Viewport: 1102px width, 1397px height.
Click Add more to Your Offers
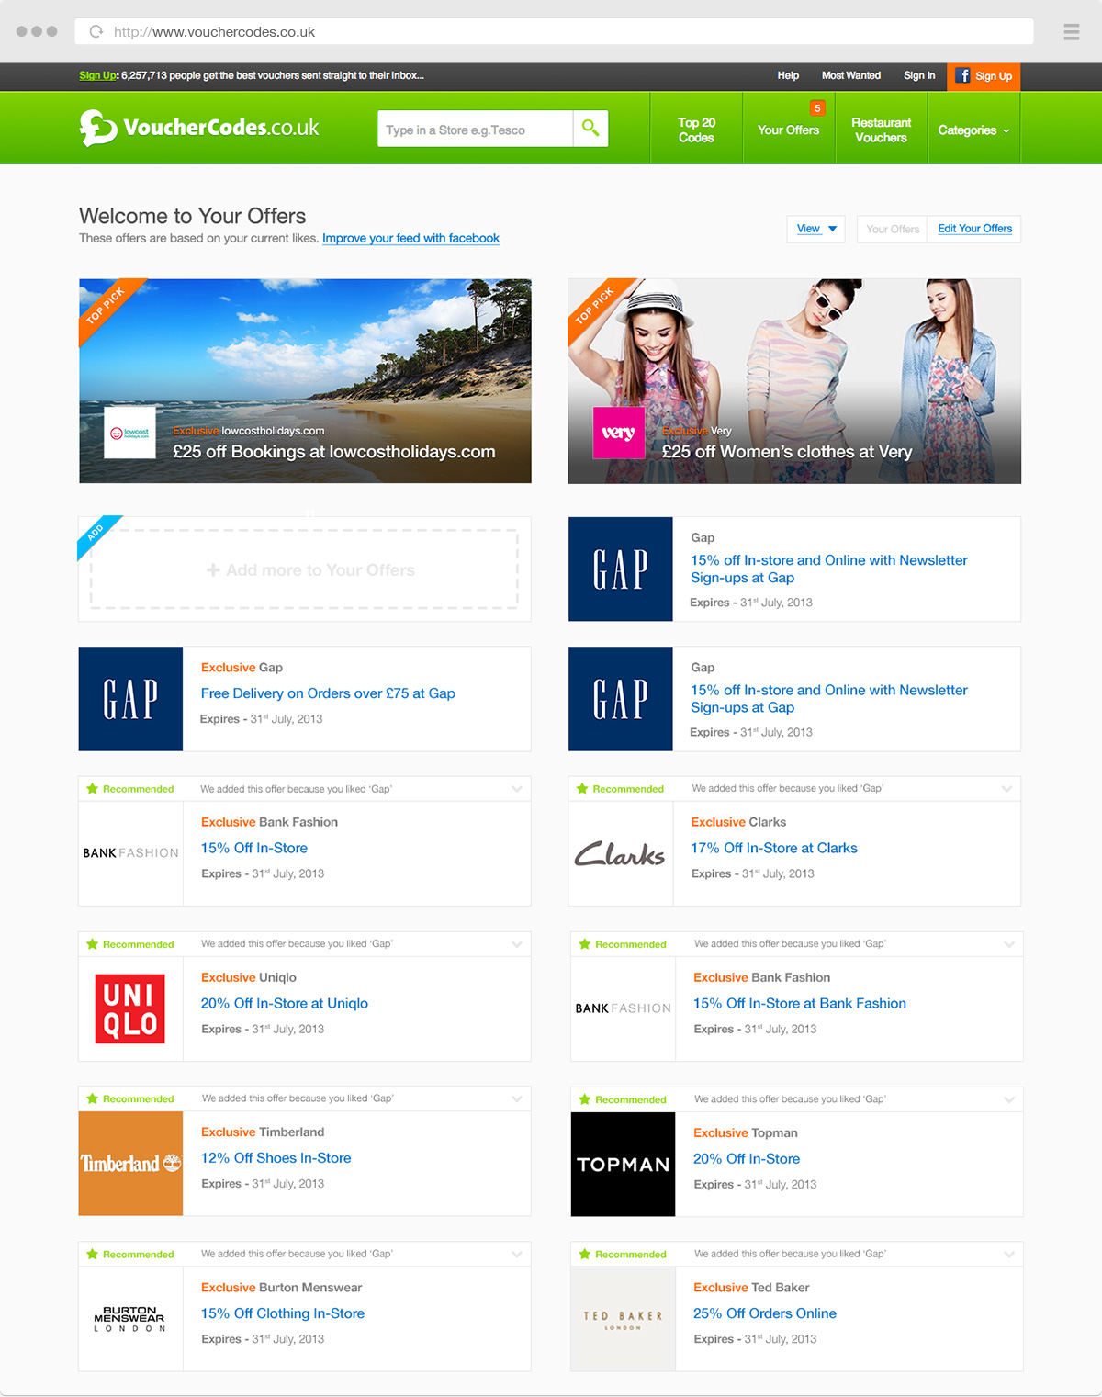tap(311, 570)
